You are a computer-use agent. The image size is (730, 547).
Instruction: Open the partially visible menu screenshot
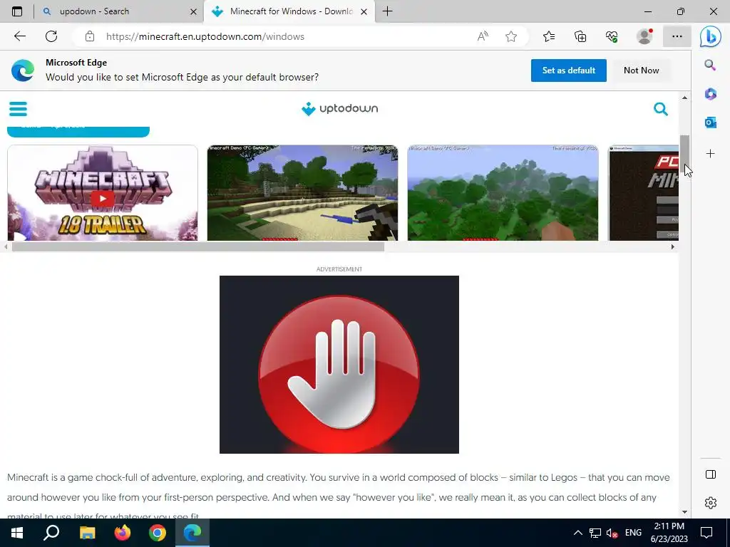click(x=644, y=193)
